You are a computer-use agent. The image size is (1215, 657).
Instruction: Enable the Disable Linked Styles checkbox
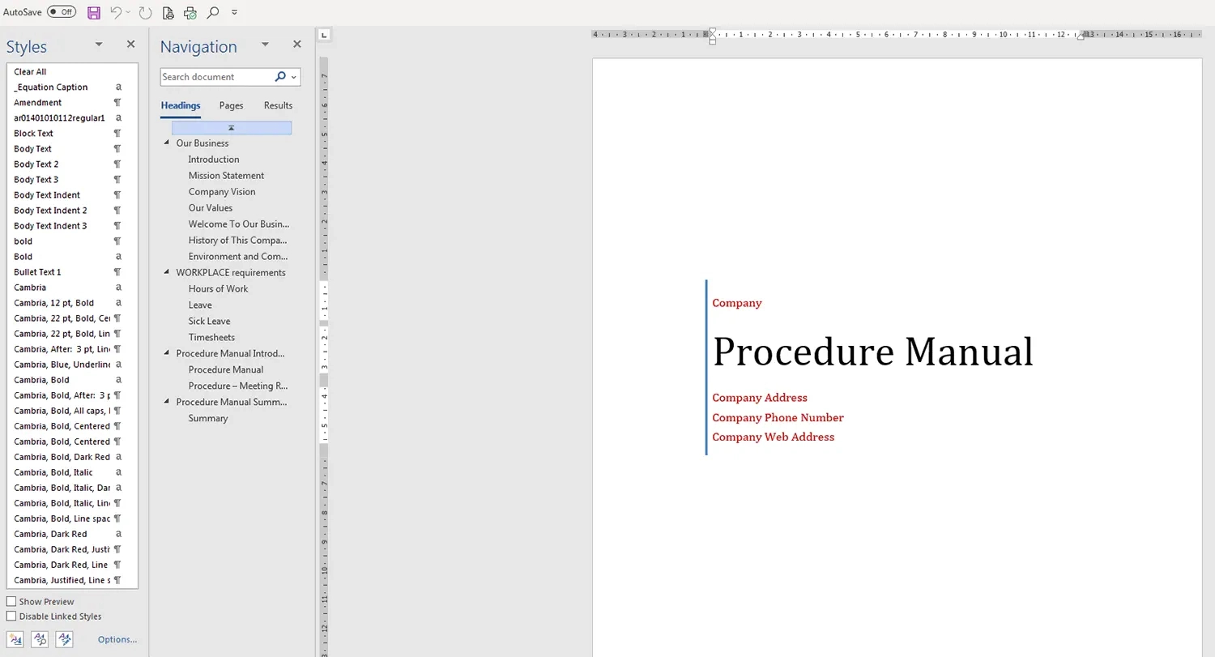[11, 616]
